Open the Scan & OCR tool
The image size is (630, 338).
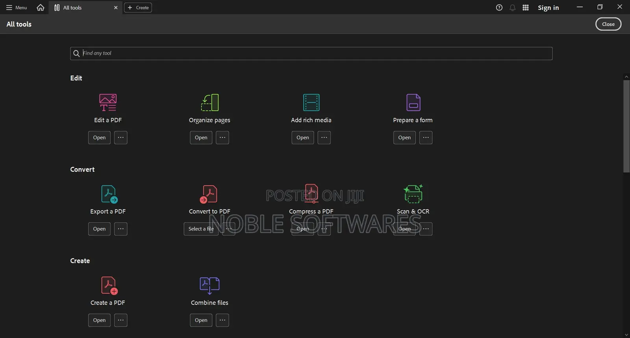coord(404,229)
